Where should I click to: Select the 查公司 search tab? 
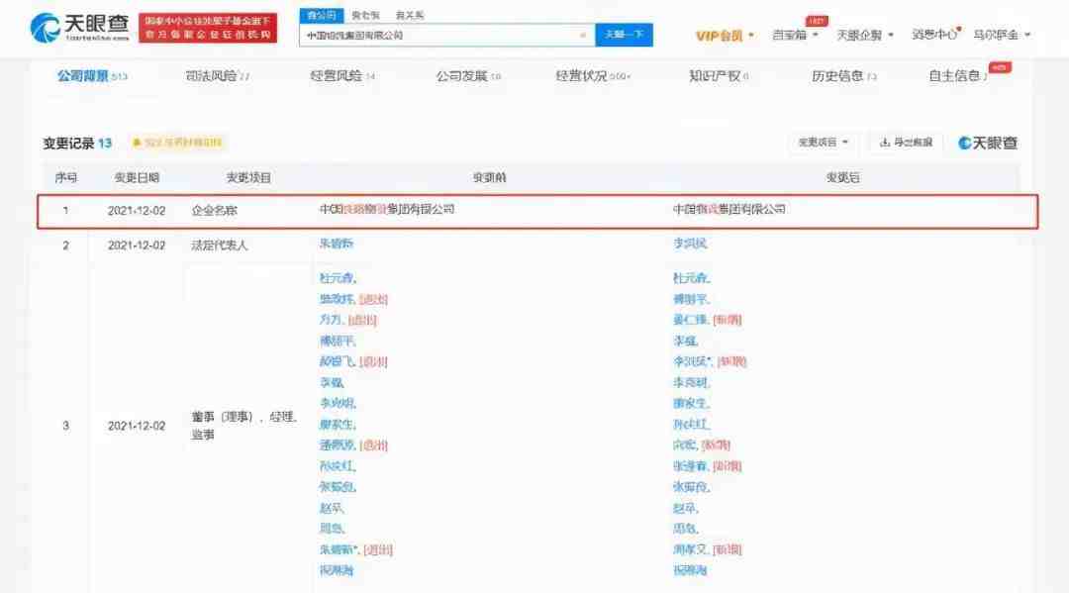point(321,15)
